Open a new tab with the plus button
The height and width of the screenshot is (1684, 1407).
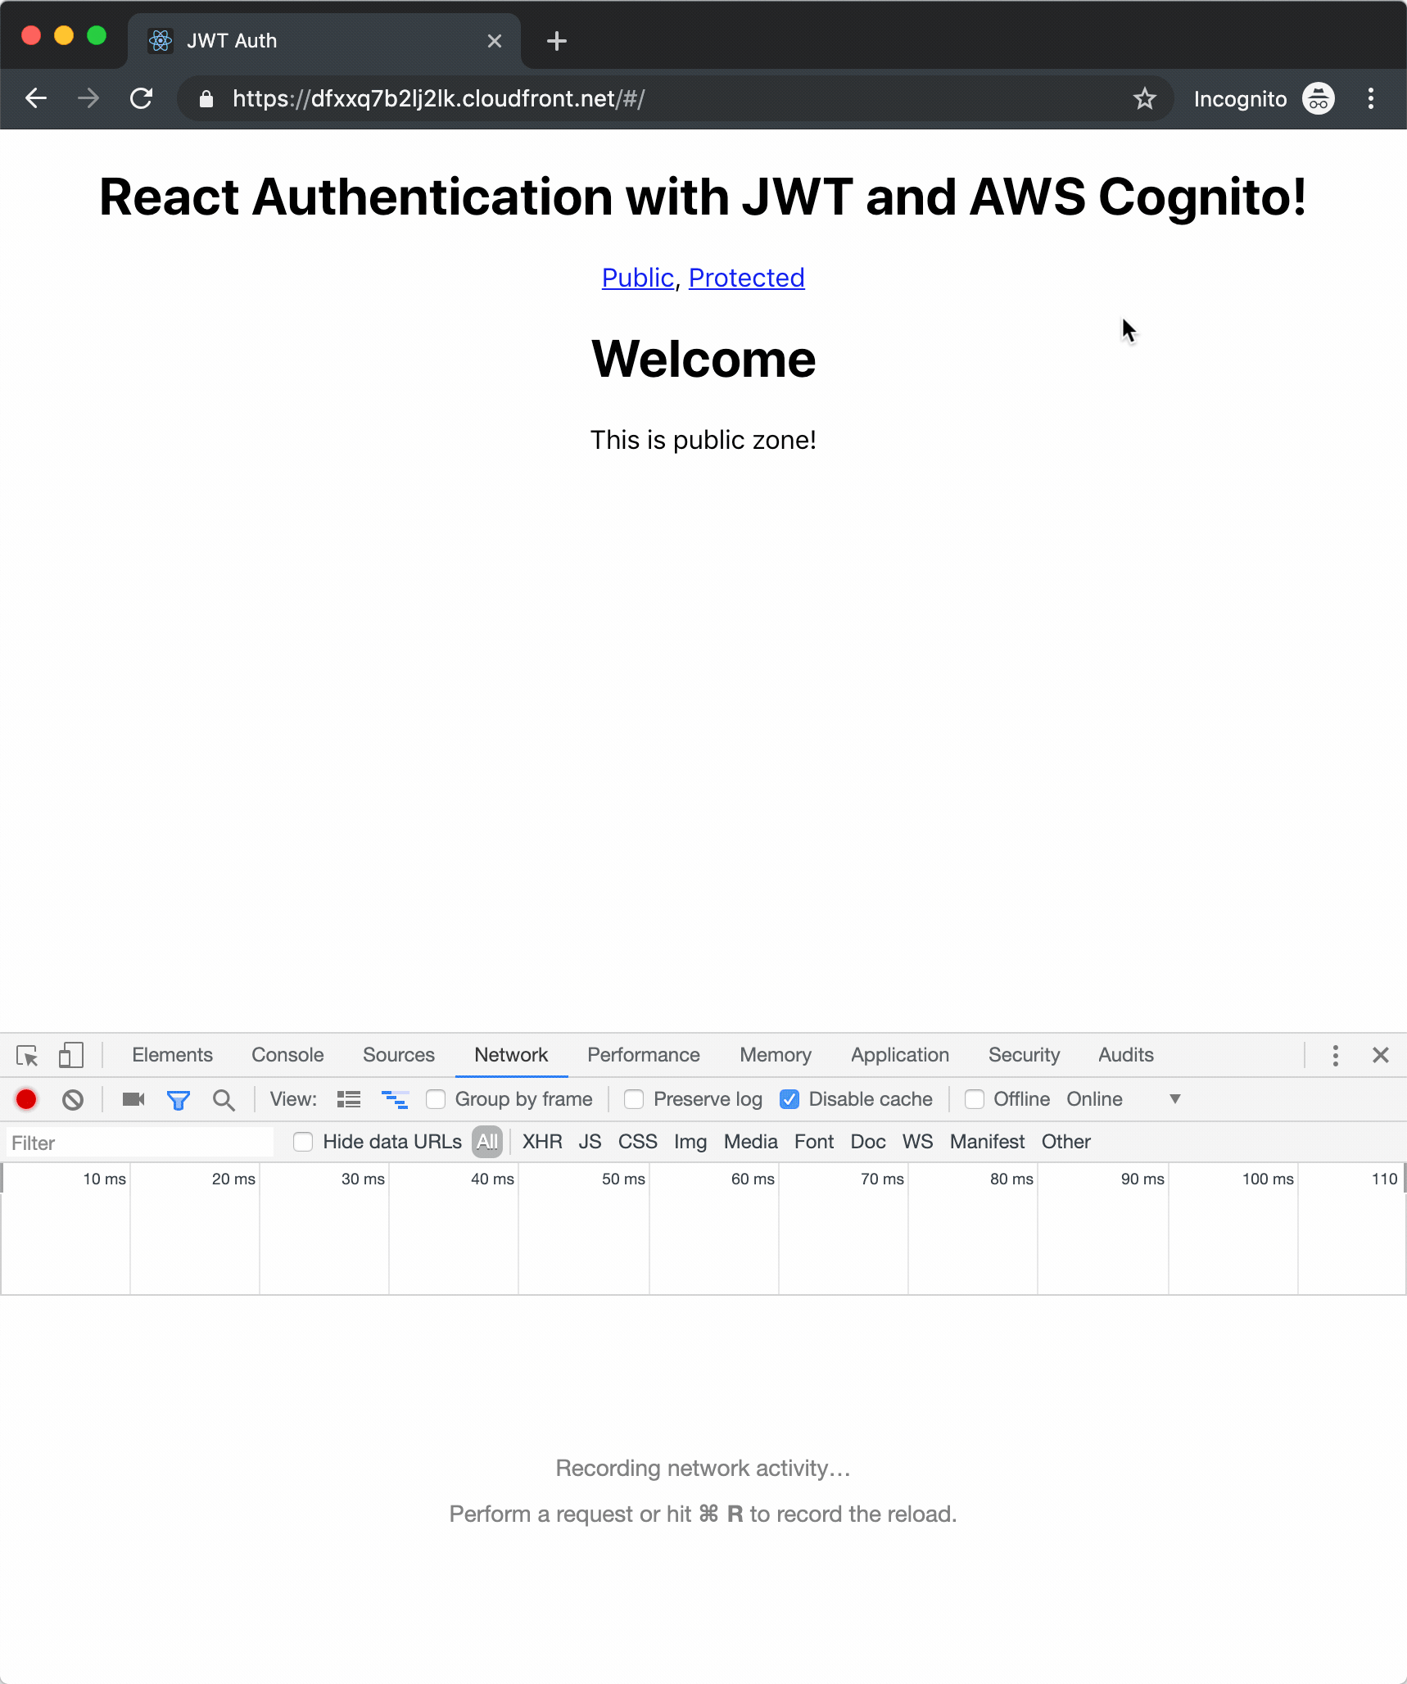point(557,41)
